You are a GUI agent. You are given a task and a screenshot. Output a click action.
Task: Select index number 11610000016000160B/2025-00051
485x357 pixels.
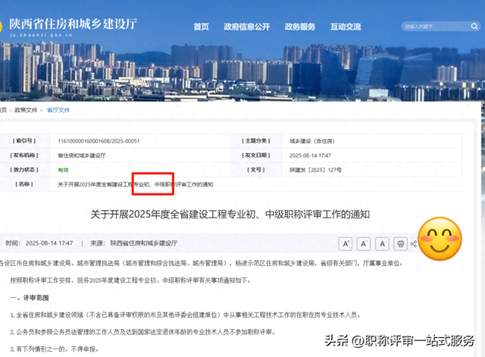(99, 141)
